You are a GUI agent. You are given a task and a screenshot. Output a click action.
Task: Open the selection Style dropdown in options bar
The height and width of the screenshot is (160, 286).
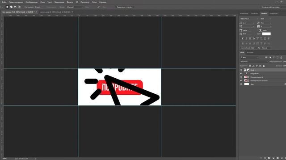point(75,7)
